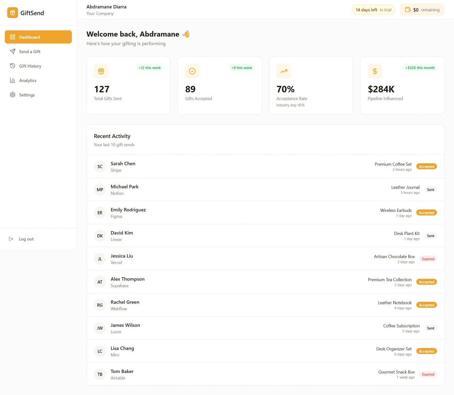Click the trending arrow icon in Acceptance Rate card
Image resolution: width=454 pixels, height=395 pixels.
click(284, 71)
